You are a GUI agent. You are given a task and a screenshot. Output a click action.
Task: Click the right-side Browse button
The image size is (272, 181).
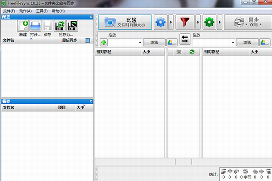coord(247,42)
